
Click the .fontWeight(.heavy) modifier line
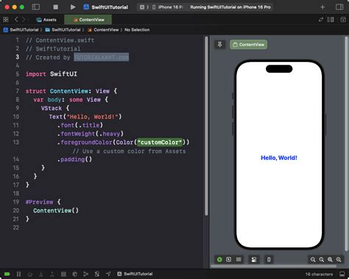tap(91, 134)
